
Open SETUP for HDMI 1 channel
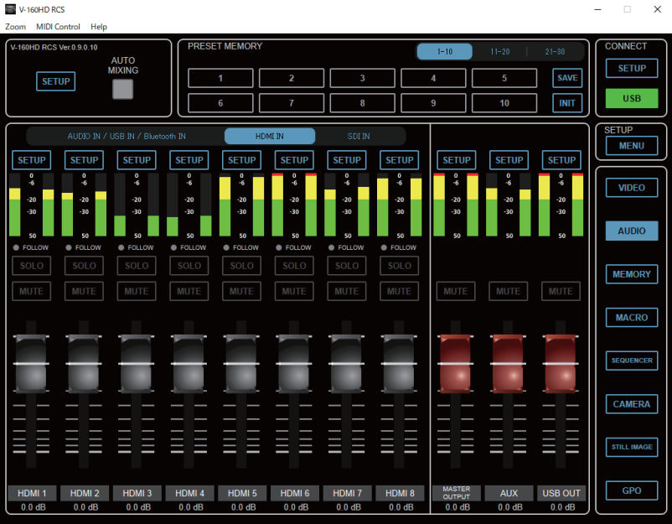pos(31,160)
